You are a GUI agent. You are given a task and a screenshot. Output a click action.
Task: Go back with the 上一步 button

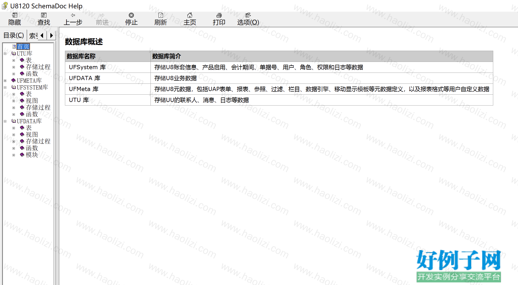pos(73,19)
